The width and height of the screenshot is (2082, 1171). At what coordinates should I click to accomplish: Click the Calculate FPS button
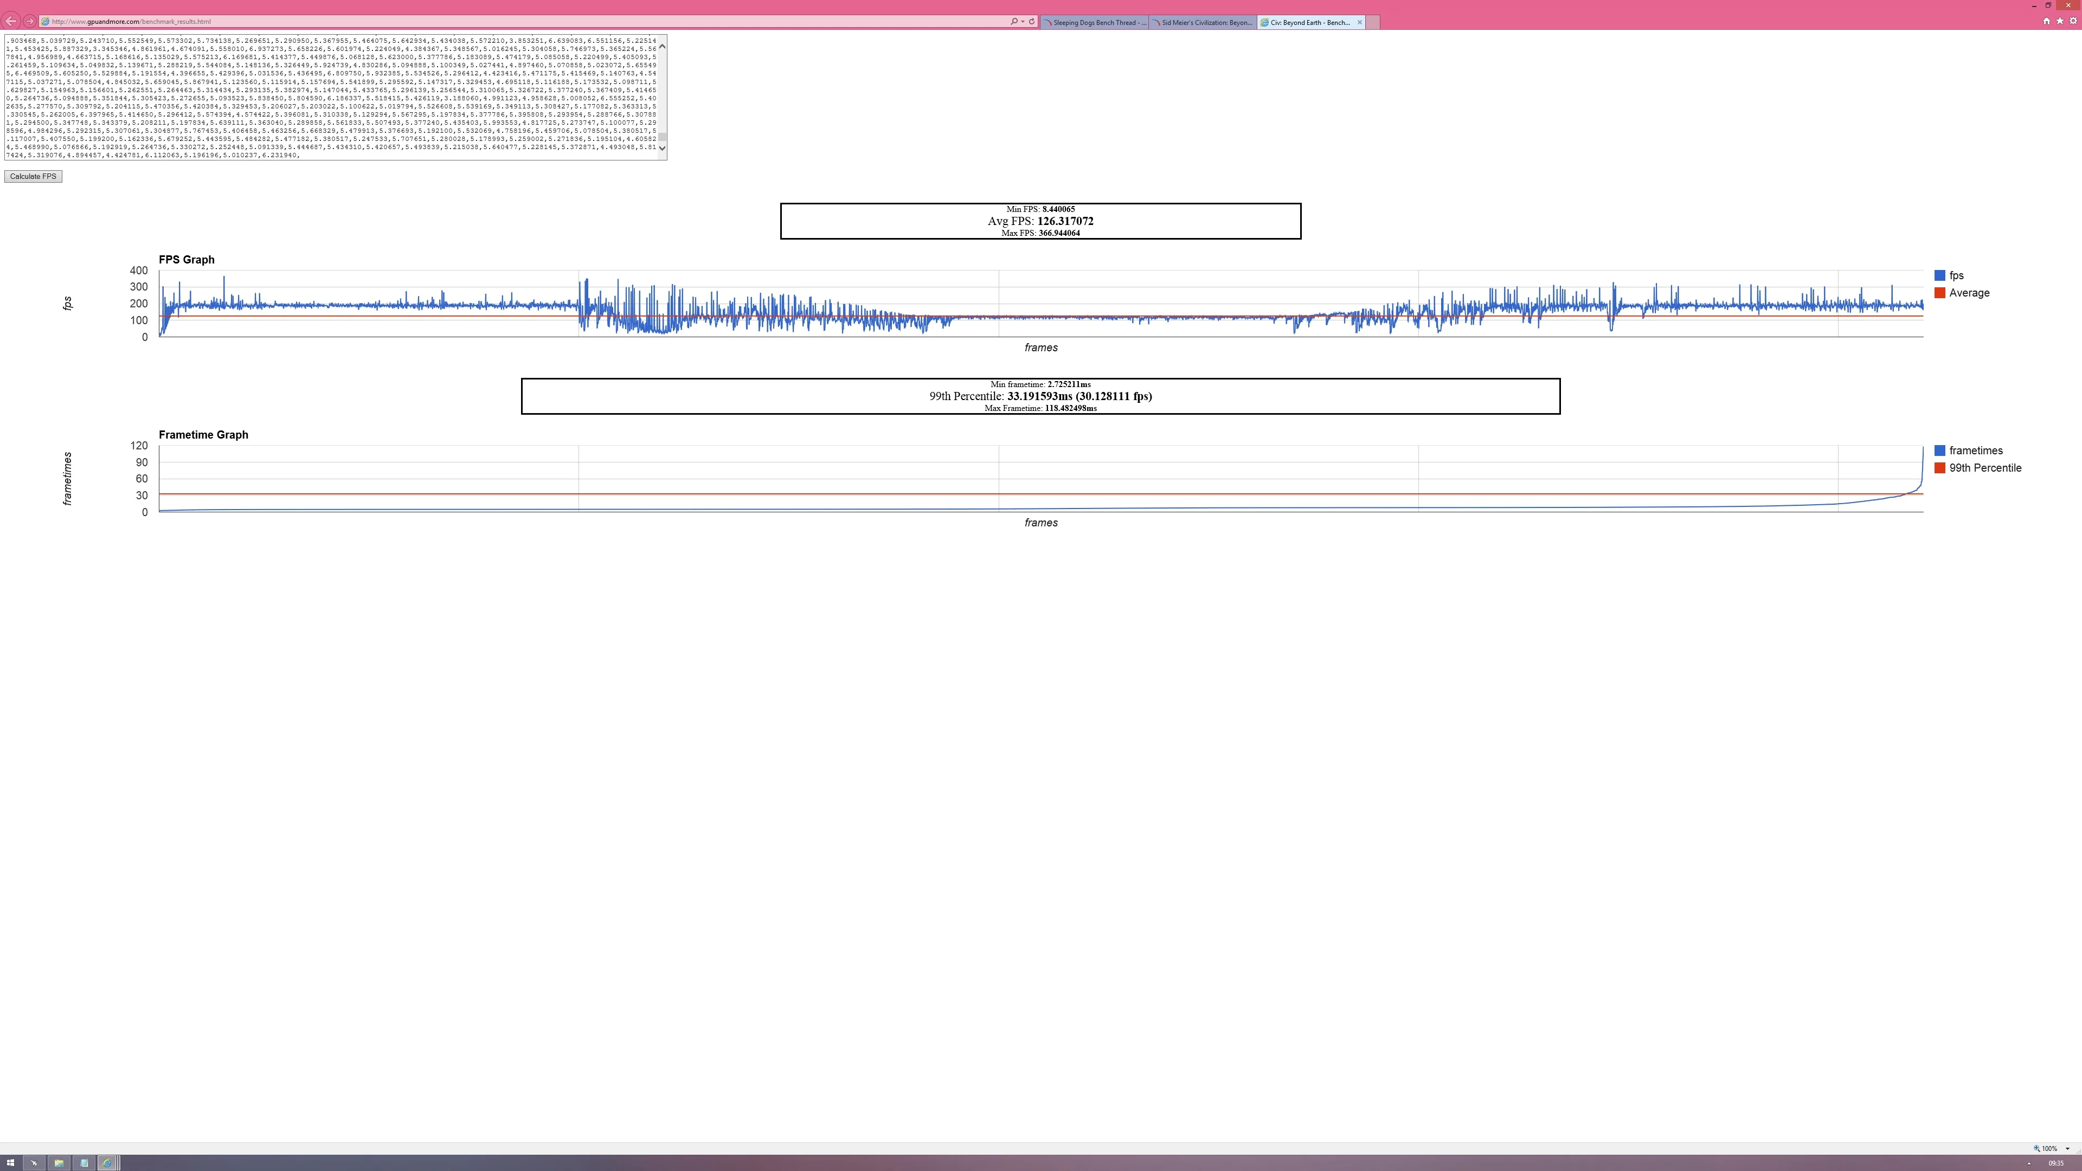33,176
